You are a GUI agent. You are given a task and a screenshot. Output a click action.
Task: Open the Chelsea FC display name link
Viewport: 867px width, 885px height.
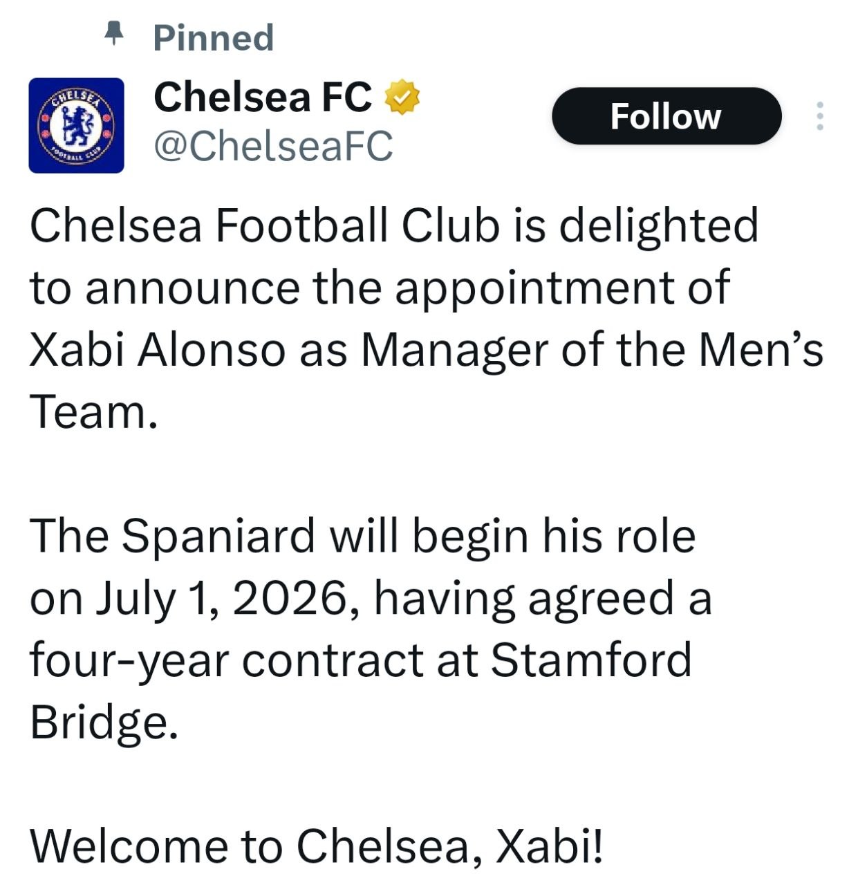(263, 97)
